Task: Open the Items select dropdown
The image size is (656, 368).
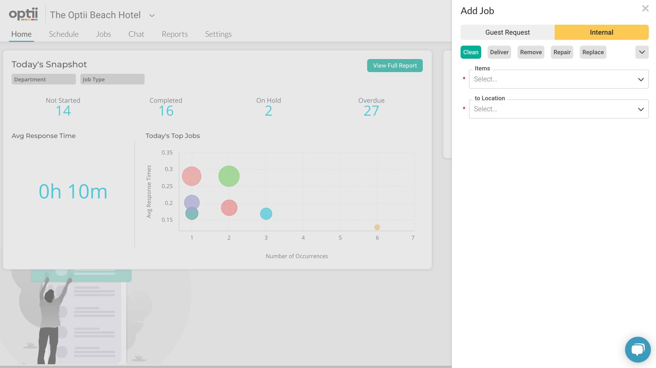Action: pyautogui.click(x=558, y=79)
